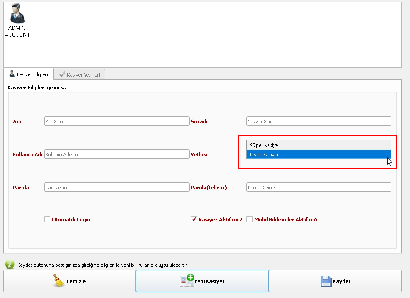This screenshot has height=298, width=410.
Task: Click the green info icon
Action: pyautogui.click(x=10, y=264)
